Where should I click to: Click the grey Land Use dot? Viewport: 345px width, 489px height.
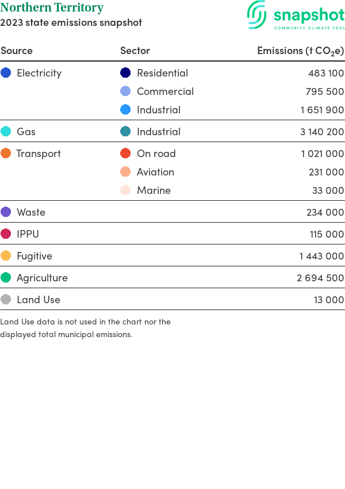point(6,300)
